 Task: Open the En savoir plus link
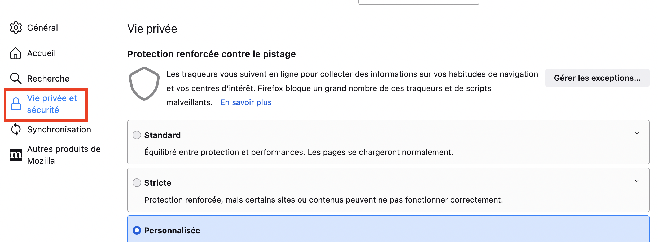[x=246, y=102]
